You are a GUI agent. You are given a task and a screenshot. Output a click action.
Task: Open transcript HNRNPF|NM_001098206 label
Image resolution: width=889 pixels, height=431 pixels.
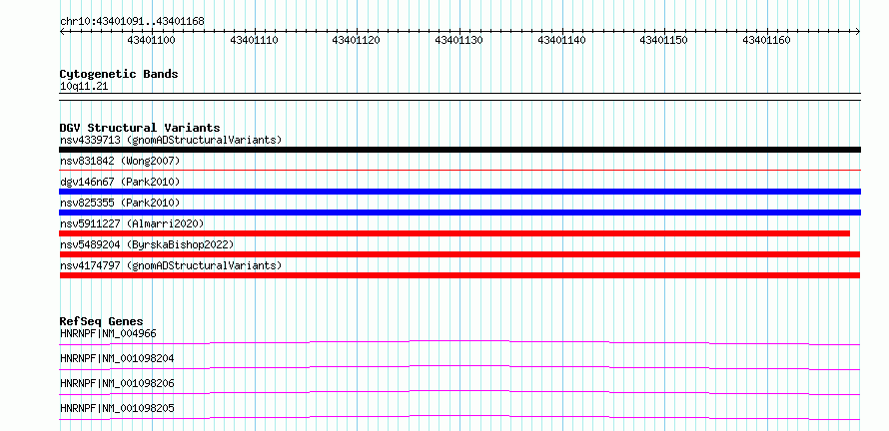(117, 383)
